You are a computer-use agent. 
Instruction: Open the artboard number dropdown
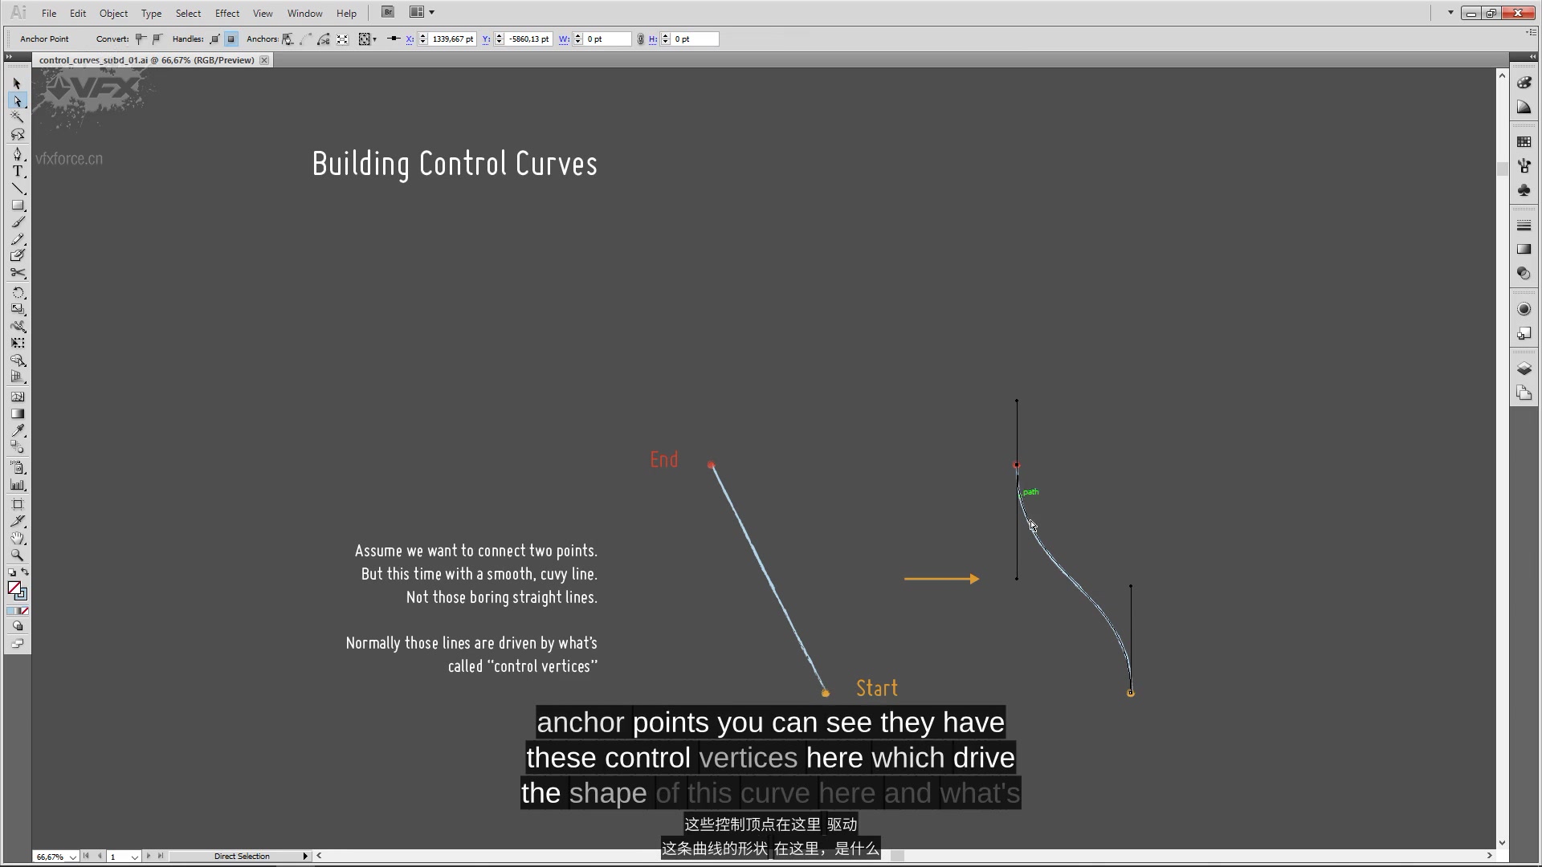point(134,857)
